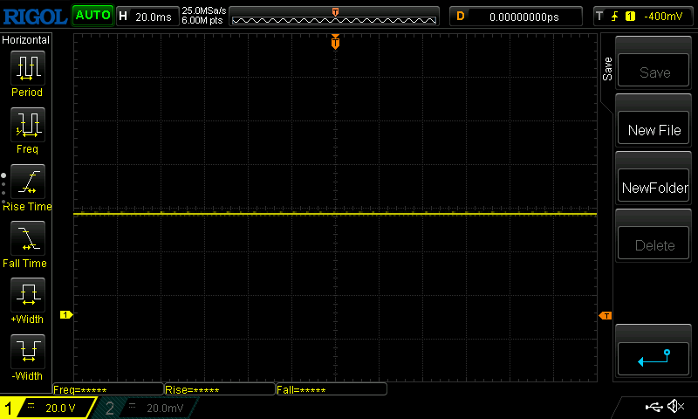The height and width of the screenshot is (419, 698).
Task: Click the yellow channel 1 ground marker
Action: 66,315
